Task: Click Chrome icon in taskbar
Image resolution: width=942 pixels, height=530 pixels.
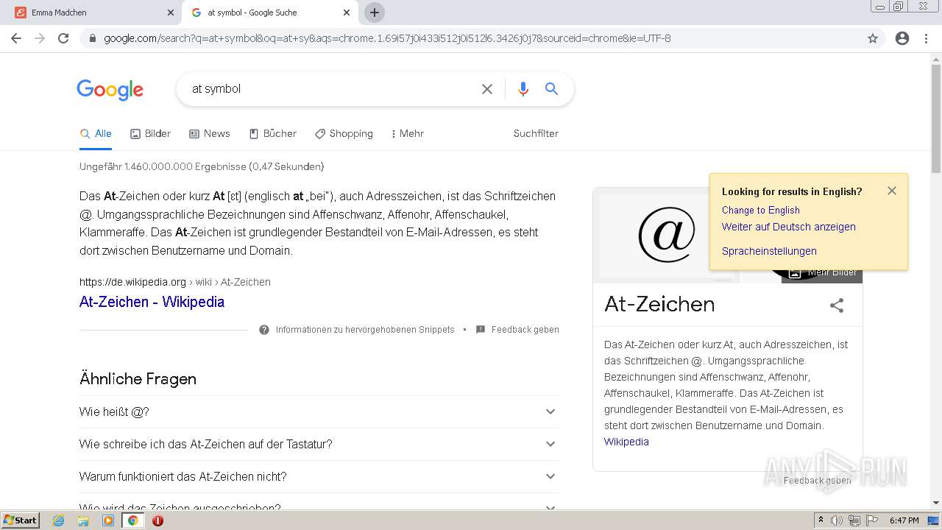Action: pos(132,520)
